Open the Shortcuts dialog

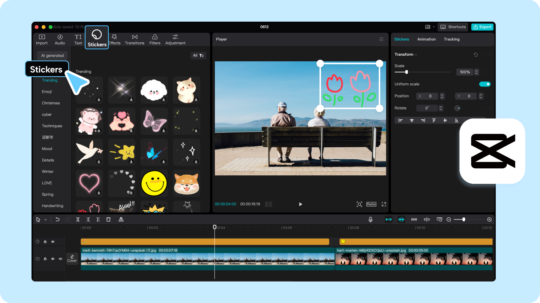pos(453,27)
